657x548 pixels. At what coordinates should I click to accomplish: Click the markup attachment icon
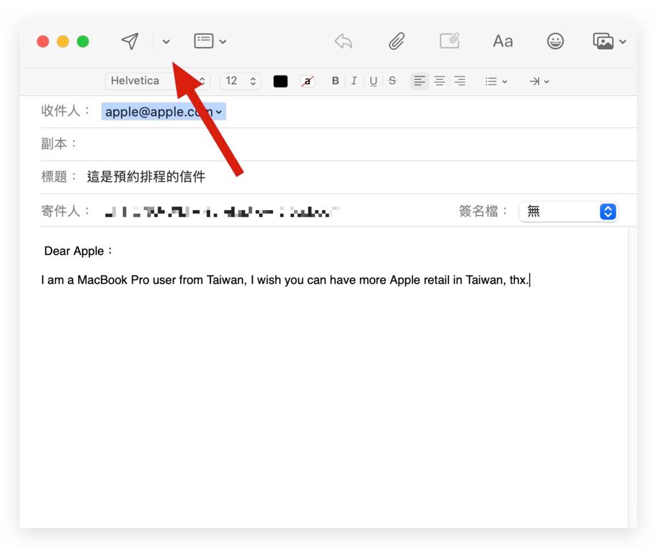[449, 41]
